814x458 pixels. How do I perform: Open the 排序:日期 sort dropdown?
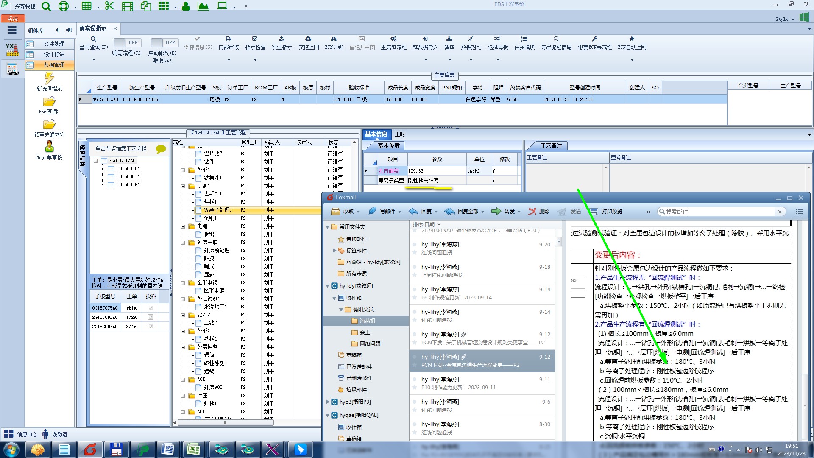tap(427, 224)
